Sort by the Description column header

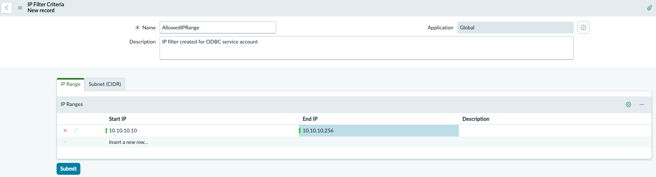click(476, 119)
